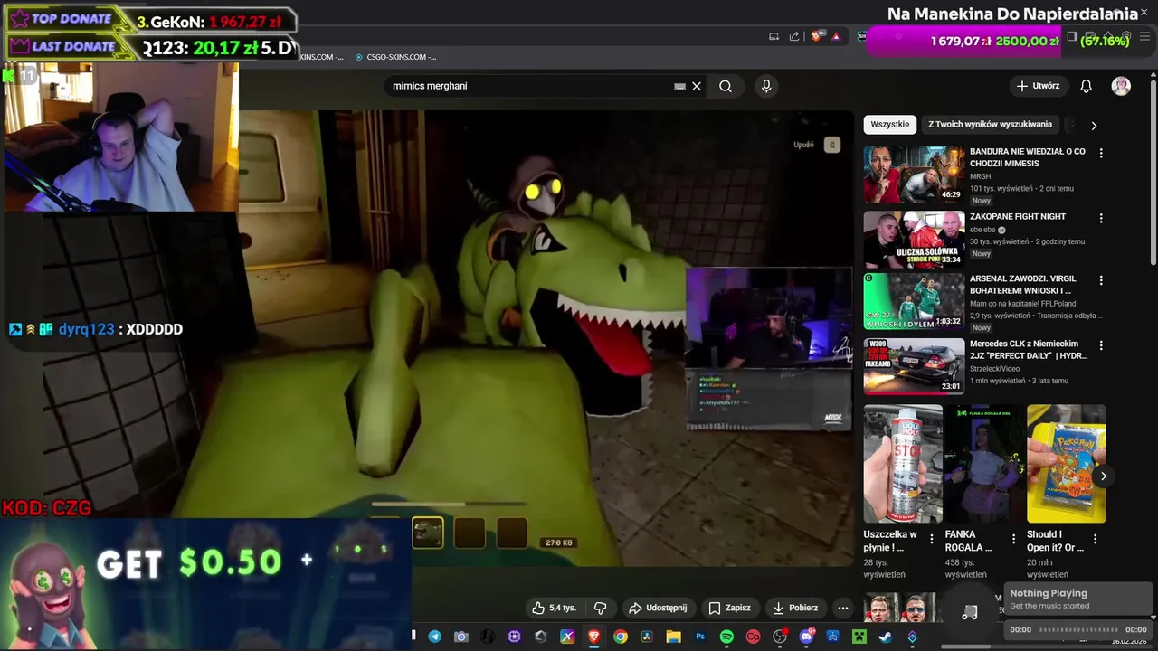Click the install/cast screen icon in address bar
Screen dimensions: 1158x651
tap(774, 36)
